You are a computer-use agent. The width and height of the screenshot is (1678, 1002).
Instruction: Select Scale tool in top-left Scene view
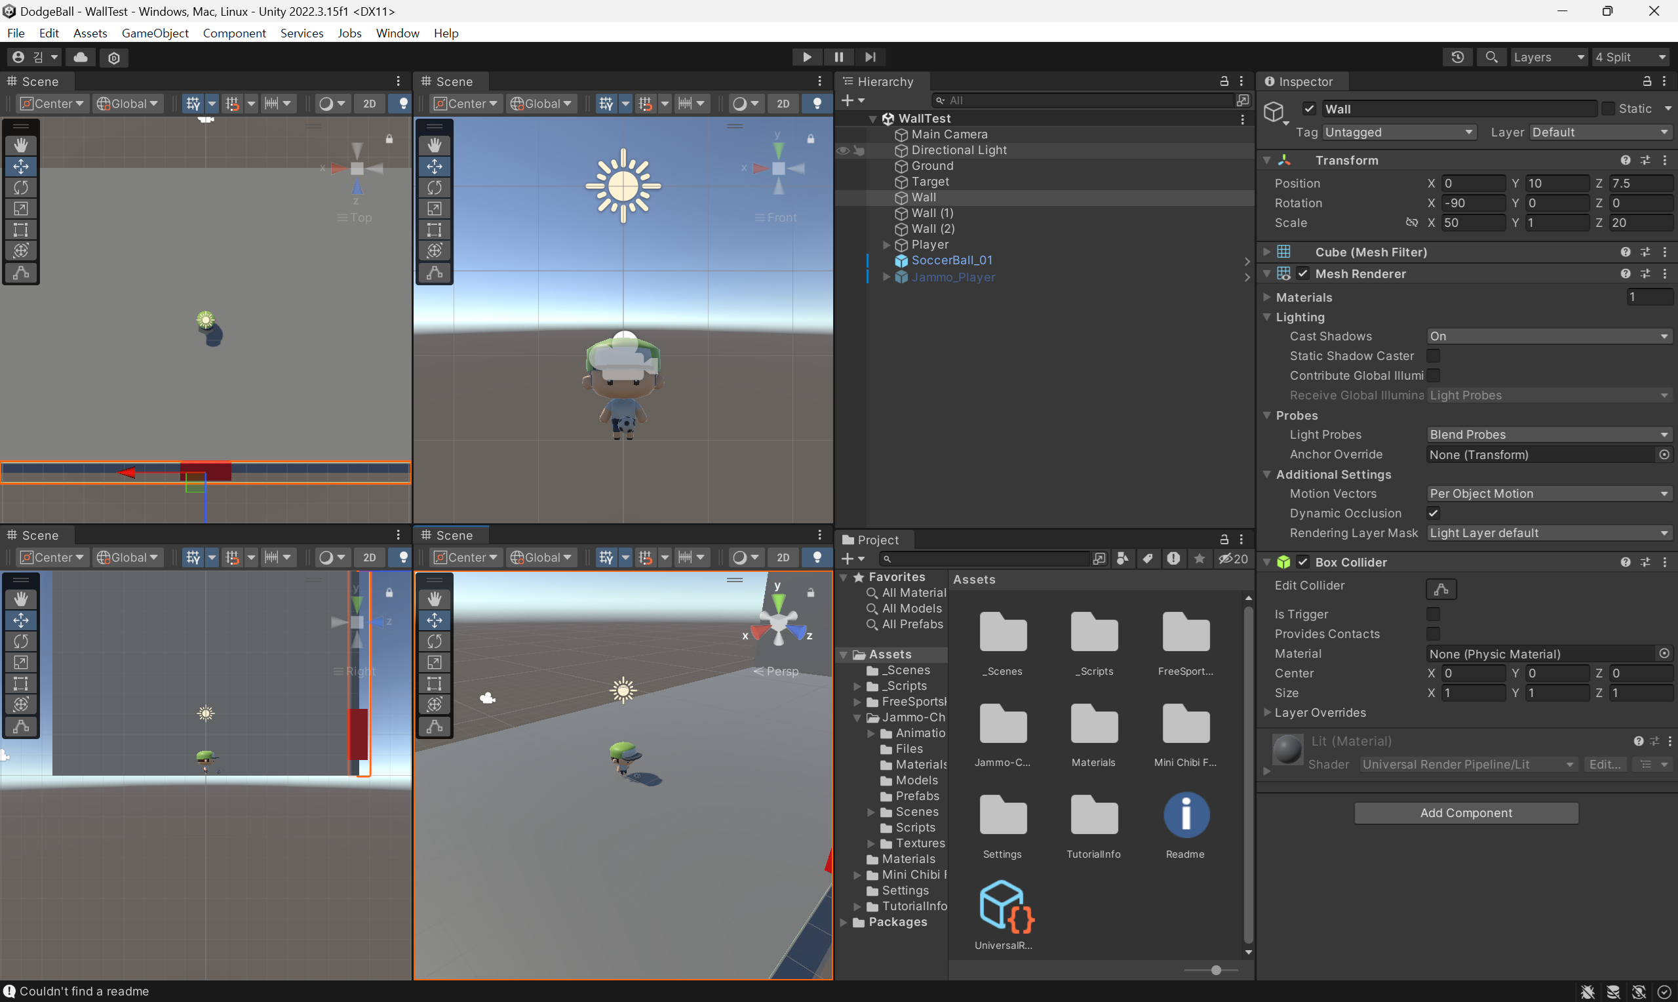pos(21,209)
